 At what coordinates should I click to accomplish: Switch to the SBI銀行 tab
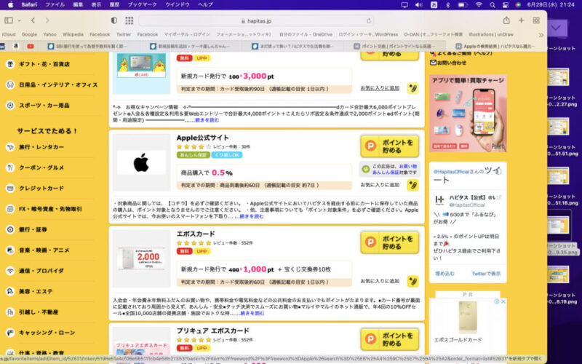87,47
